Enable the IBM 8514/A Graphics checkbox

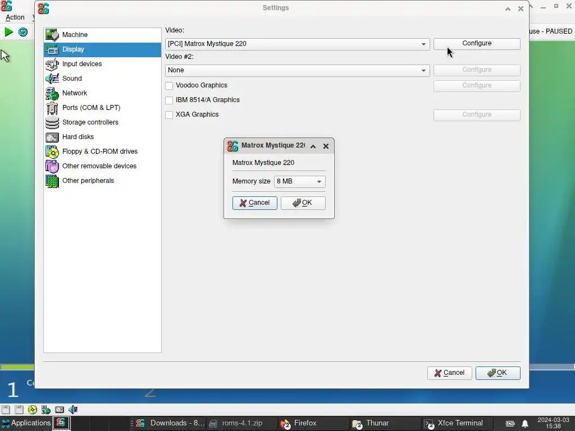coord(169,100)
